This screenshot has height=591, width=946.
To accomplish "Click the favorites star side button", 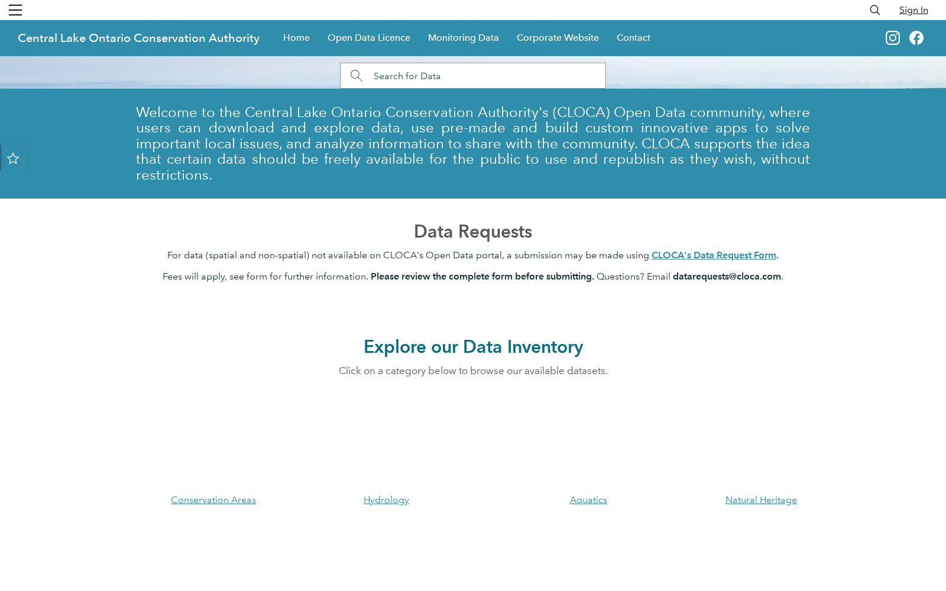I will 13,158.
